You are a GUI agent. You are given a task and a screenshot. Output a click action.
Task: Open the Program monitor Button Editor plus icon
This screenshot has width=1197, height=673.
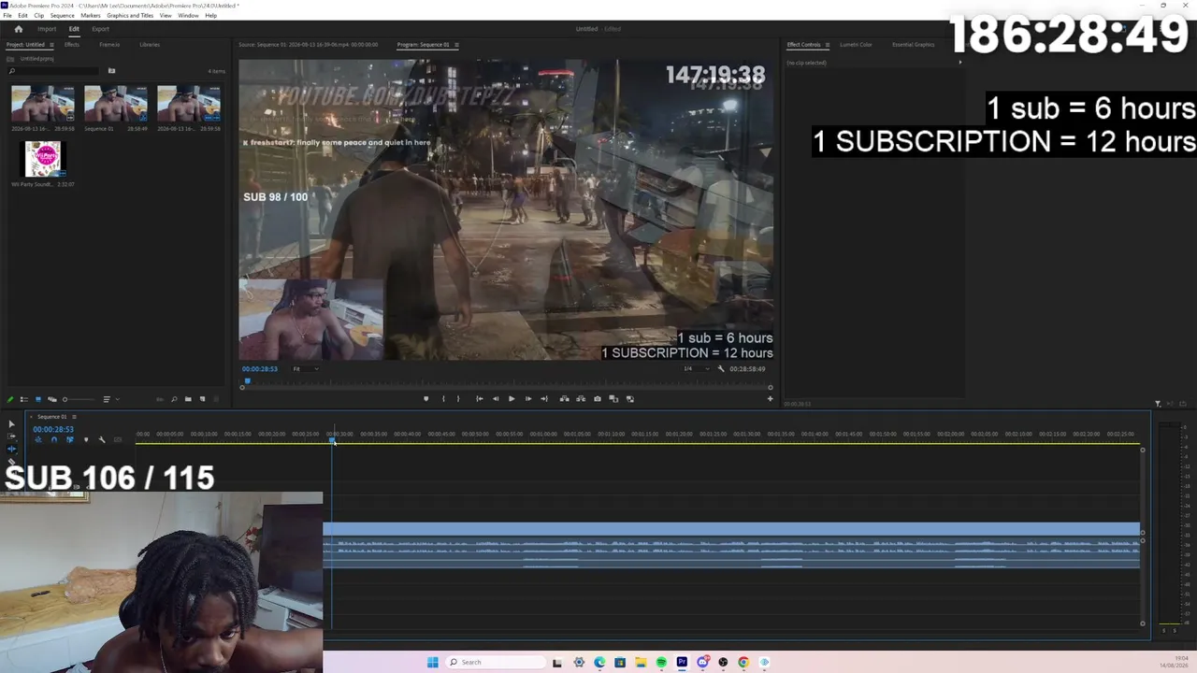[x=771, y=399]
